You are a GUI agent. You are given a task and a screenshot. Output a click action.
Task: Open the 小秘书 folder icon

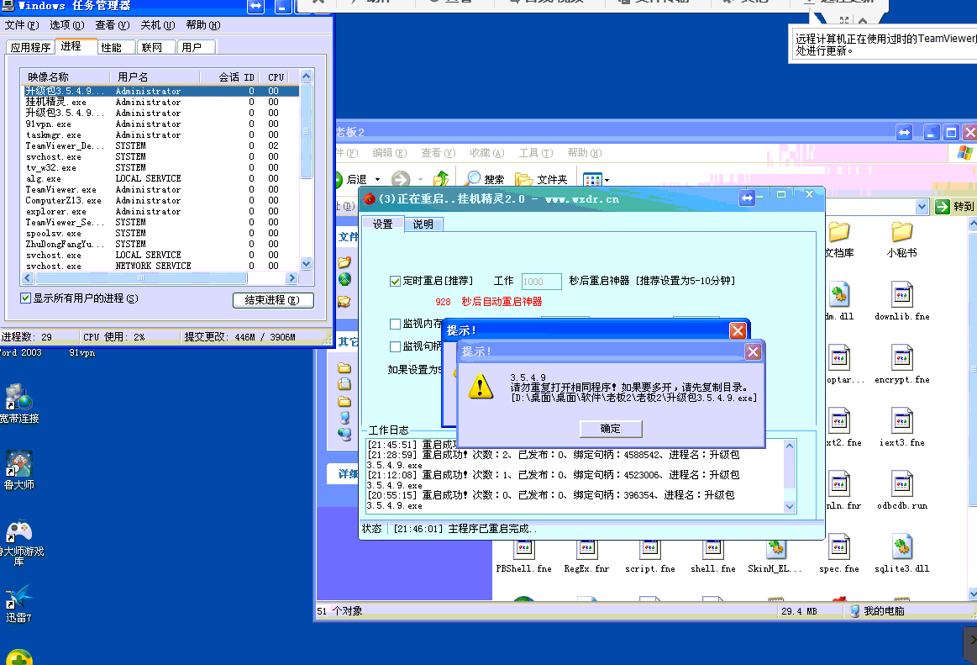click(901, 232)
